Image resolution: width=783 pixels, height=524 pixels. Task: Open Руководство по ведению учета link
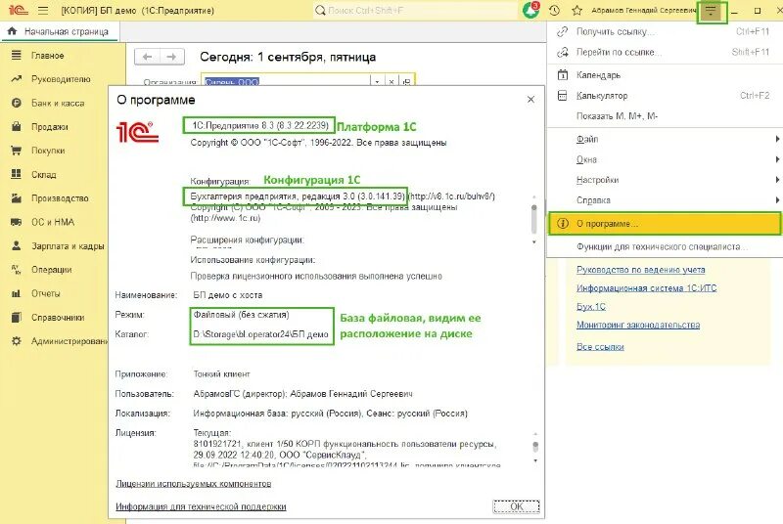click(x=641, y=270)
